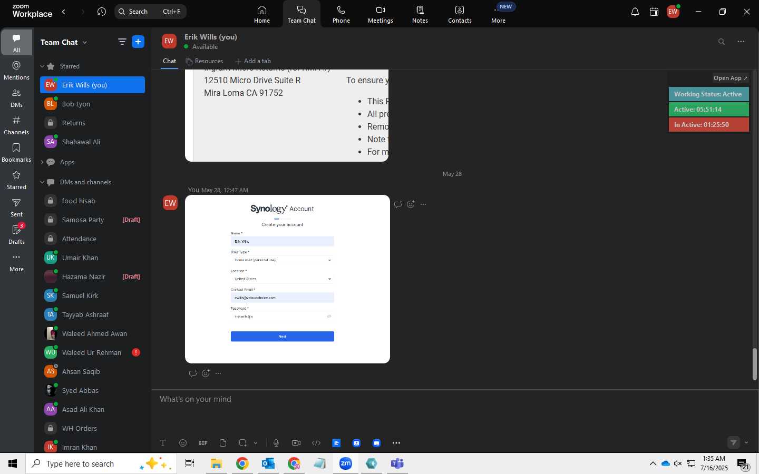Open the Returns channel

click(92, 123)
